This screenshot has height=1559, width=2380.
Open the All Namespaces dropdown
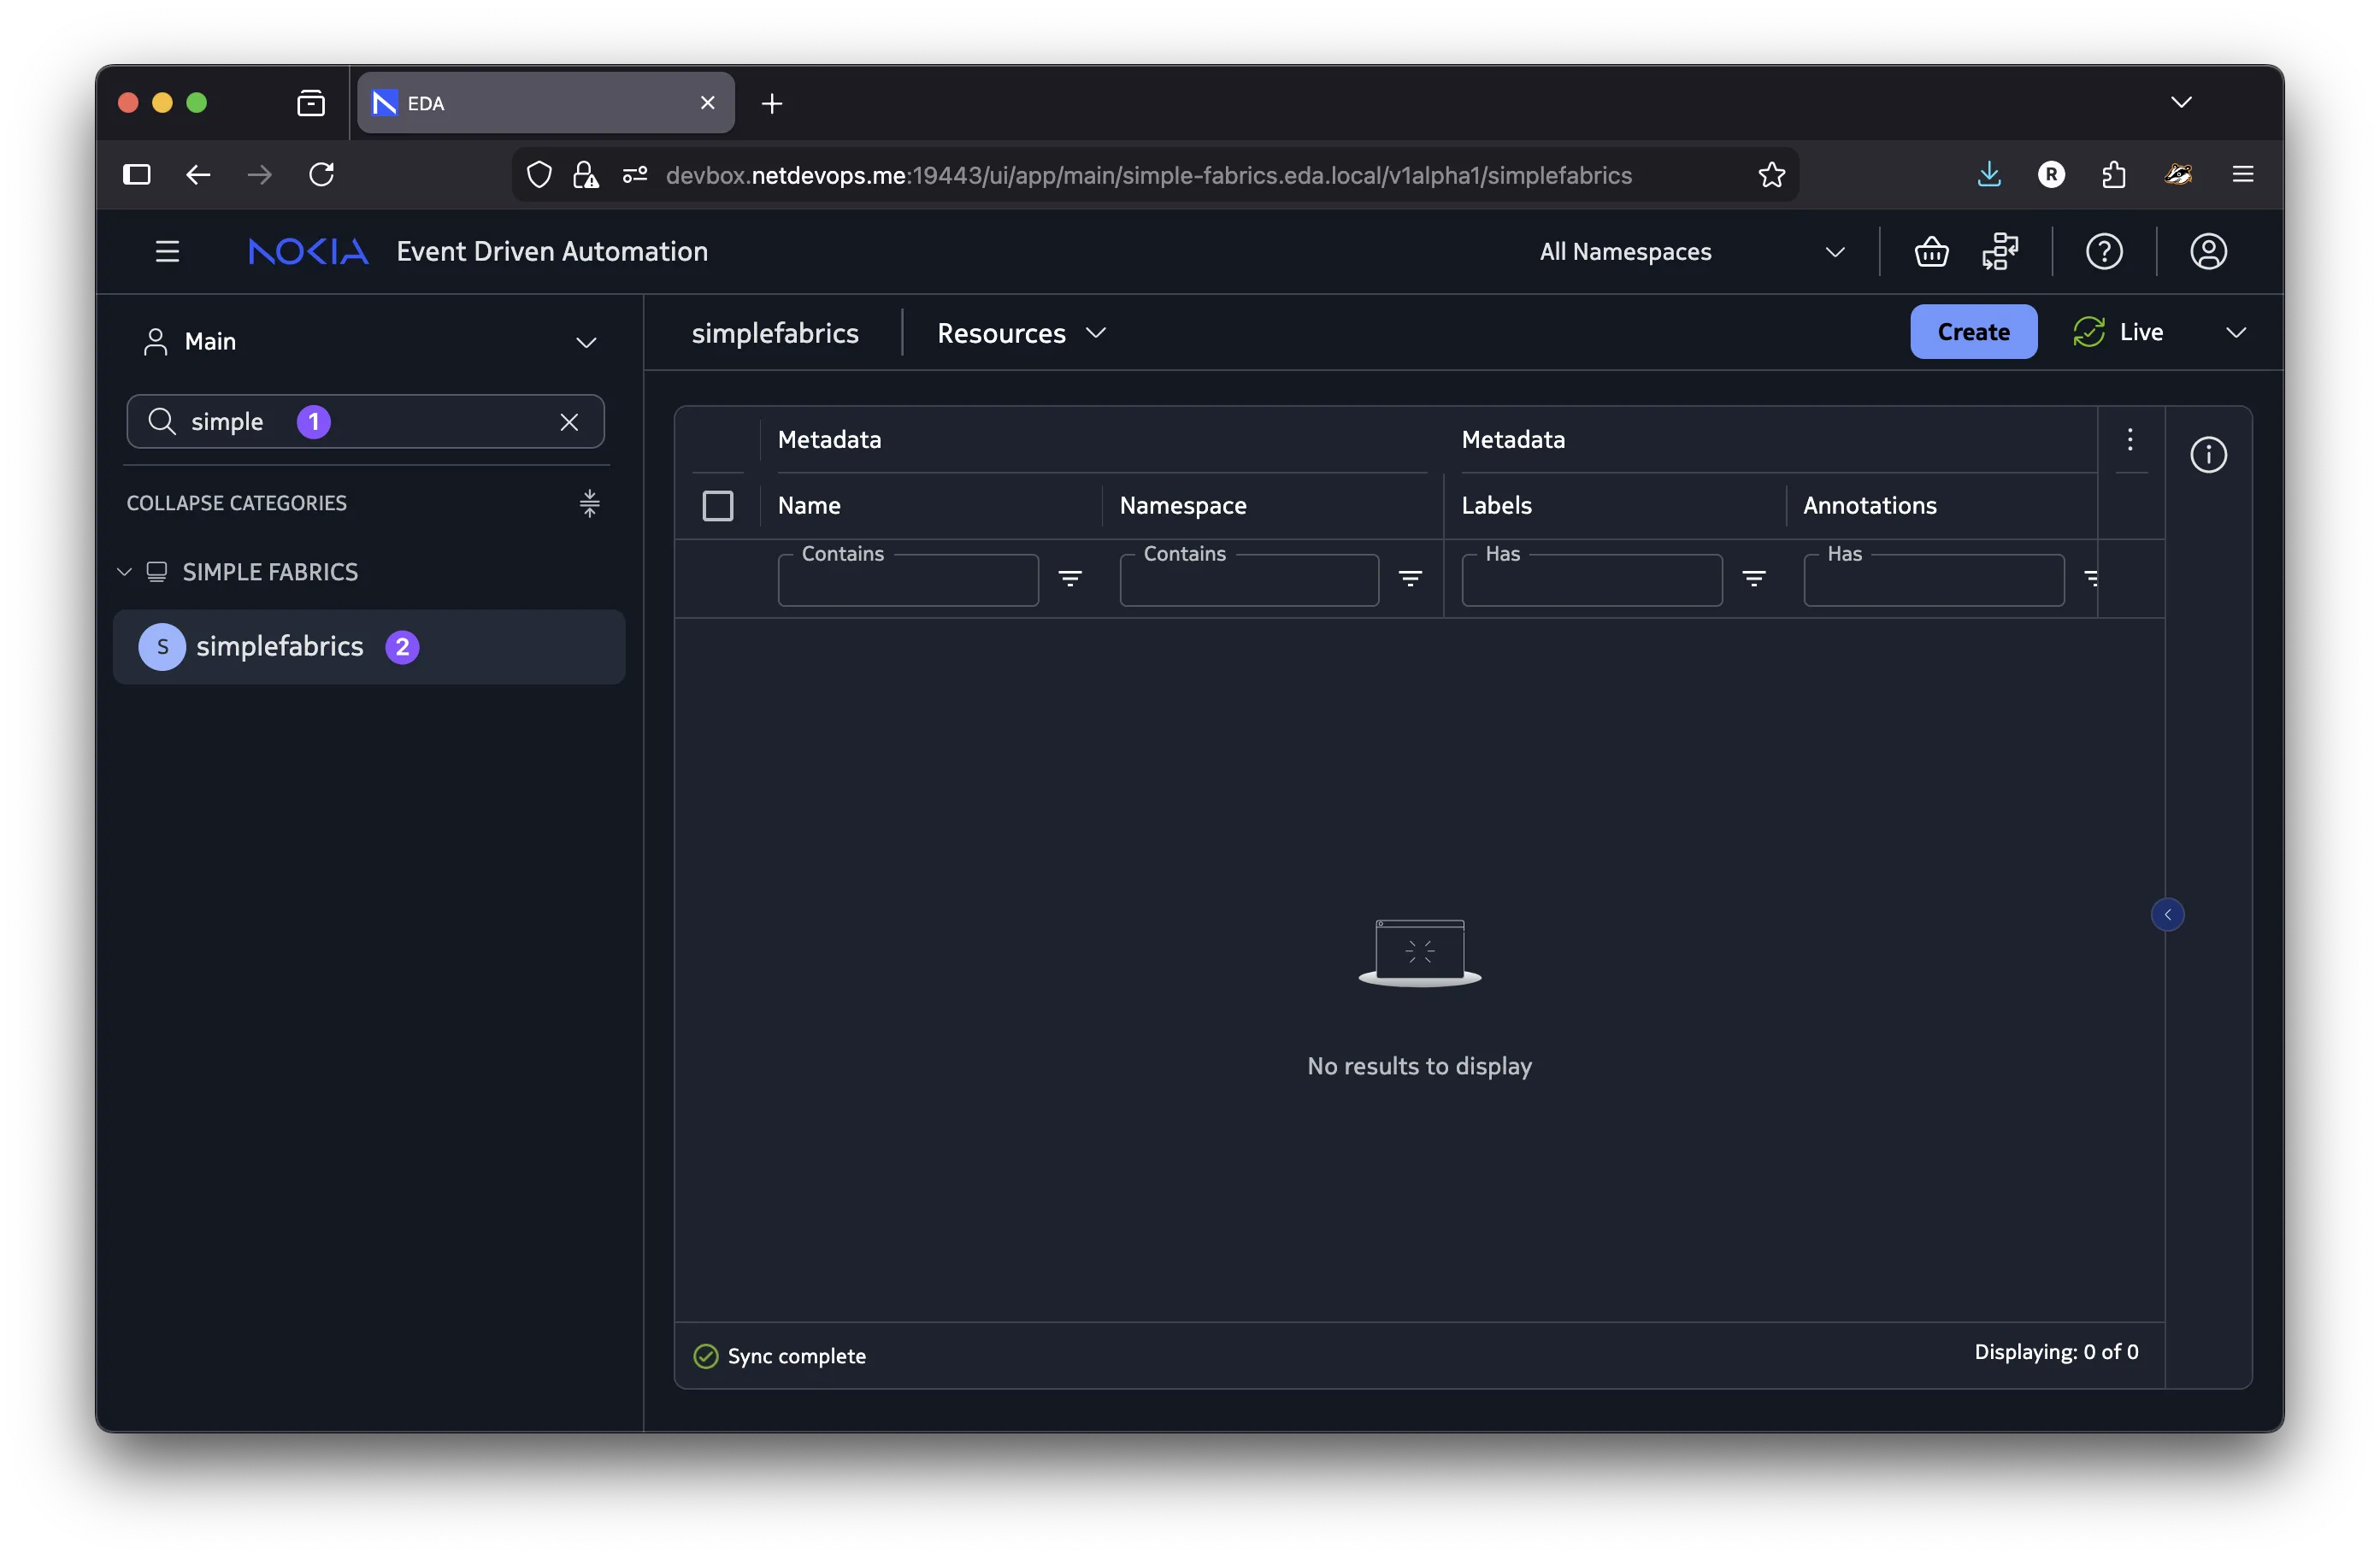tap(1692, 252)
